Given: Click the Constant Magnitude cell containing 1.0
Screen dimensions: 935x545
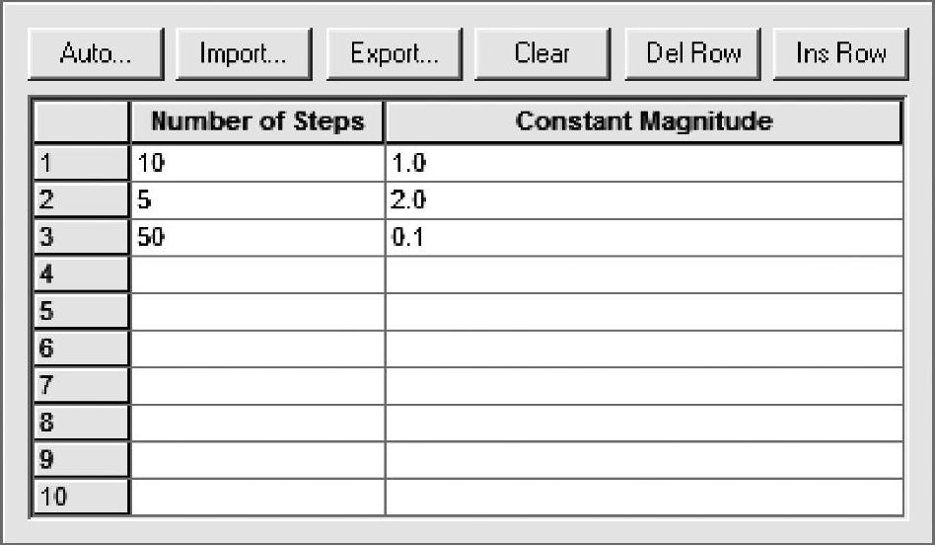Looking at the screenshot, I should click(644, 164).
